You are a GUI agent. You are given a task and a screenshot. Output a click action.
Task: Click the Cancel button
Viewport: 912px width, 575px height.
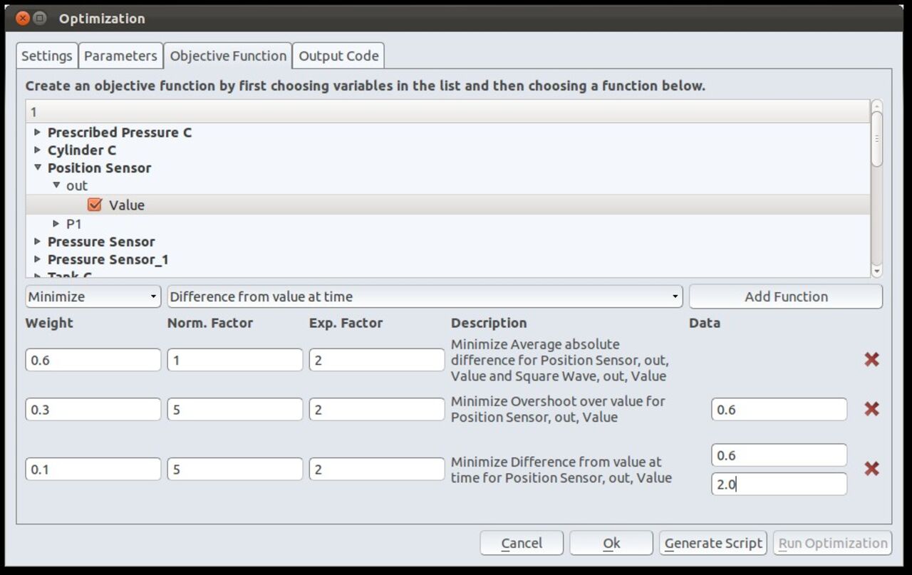521,543
